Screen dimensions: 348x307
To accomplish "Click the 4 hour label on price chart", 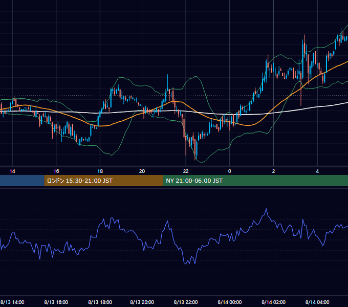I will coord(317,171).
